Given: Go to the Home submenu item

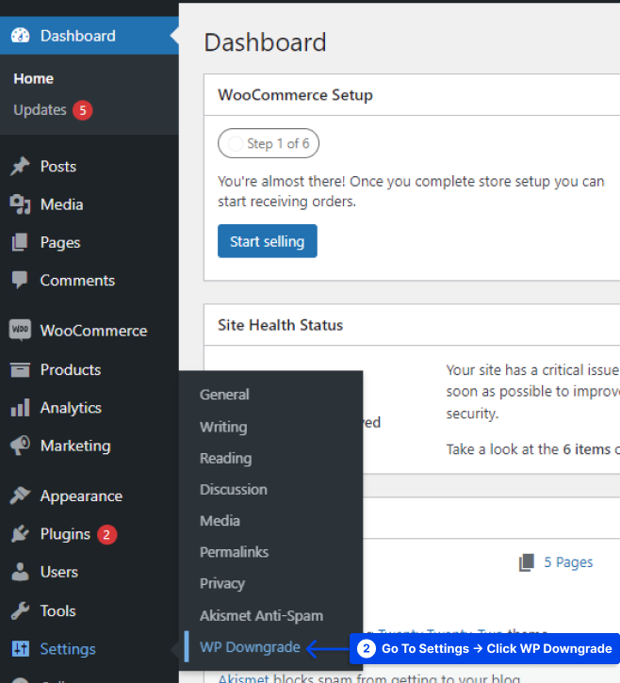Looking at the screenshot, I should [34, 79].
